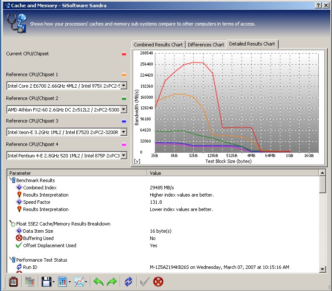Click the [y] axis toggle on chart
332x291 pixels.
click(x=137, y=161)
